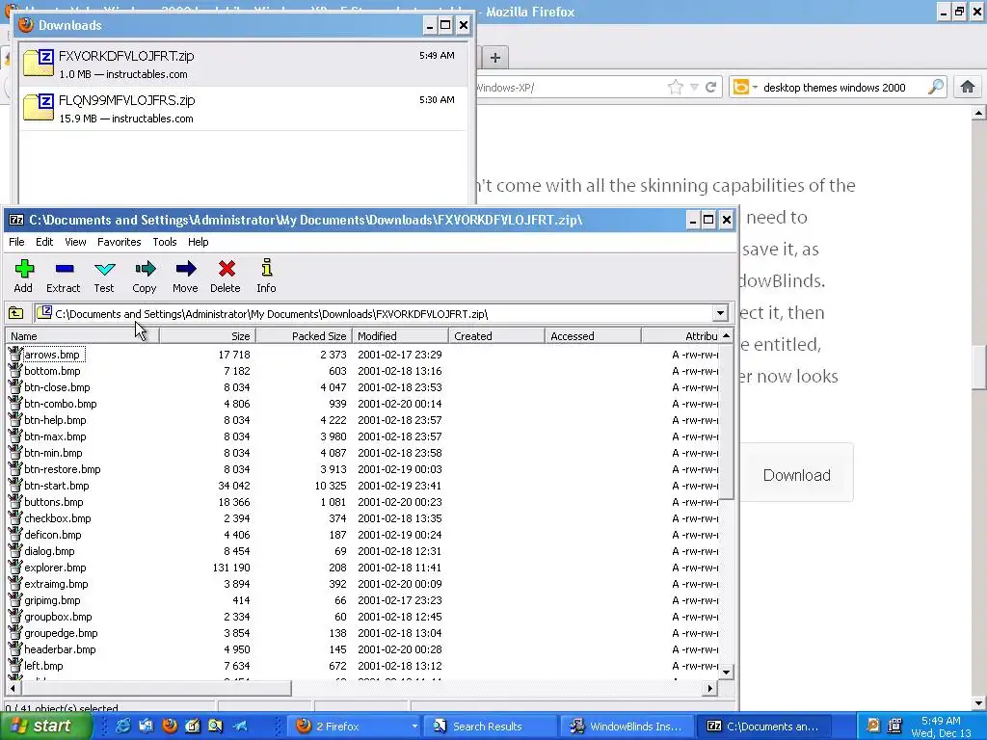Open the address path dropdown in 7-Zip
Image resolution: width=987 pixels, height=740 pixels.
click(720, 313)
